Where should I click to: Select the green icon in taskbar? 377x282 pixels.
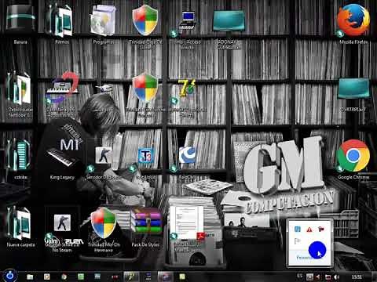tap(81, 277)
